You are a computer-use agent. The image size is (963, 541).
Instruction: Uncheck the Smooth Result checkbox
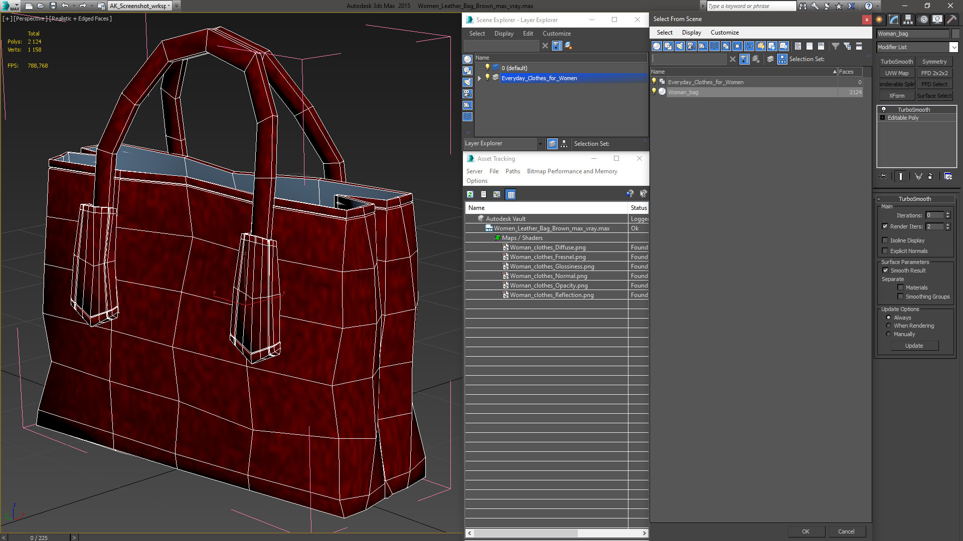[886, 270]
